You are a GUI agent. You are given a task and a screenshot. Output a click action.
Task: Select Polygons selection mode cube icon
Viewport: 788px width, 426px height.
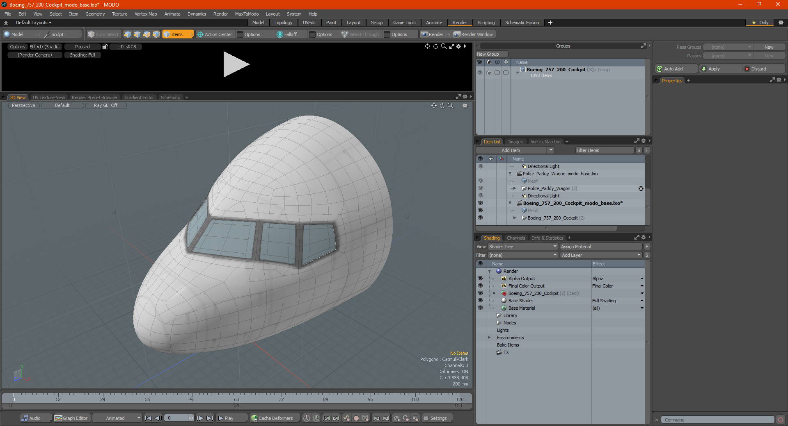(x=147, y=34)
